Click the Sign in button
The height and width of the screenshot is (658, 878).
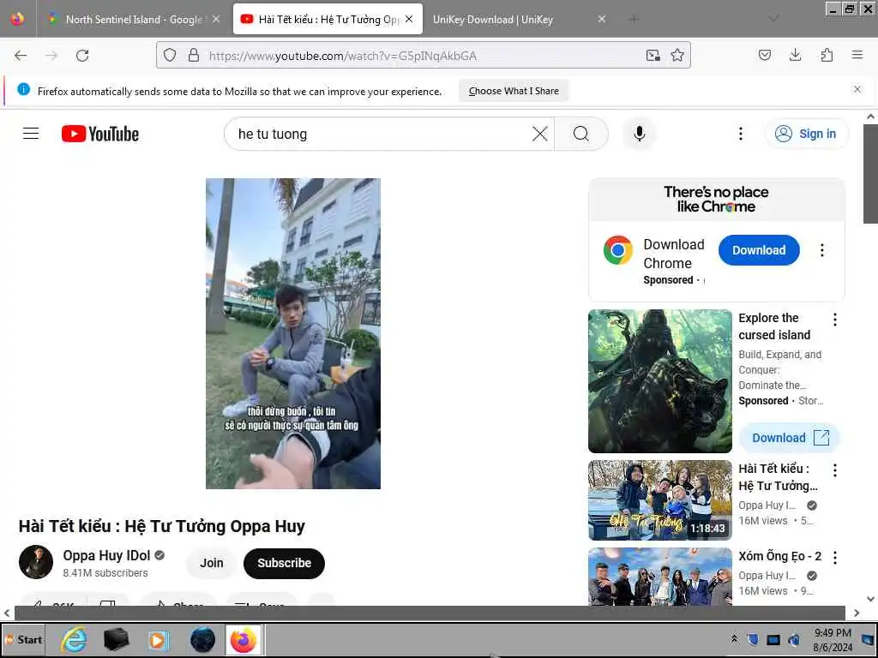[x=807, y=134]
